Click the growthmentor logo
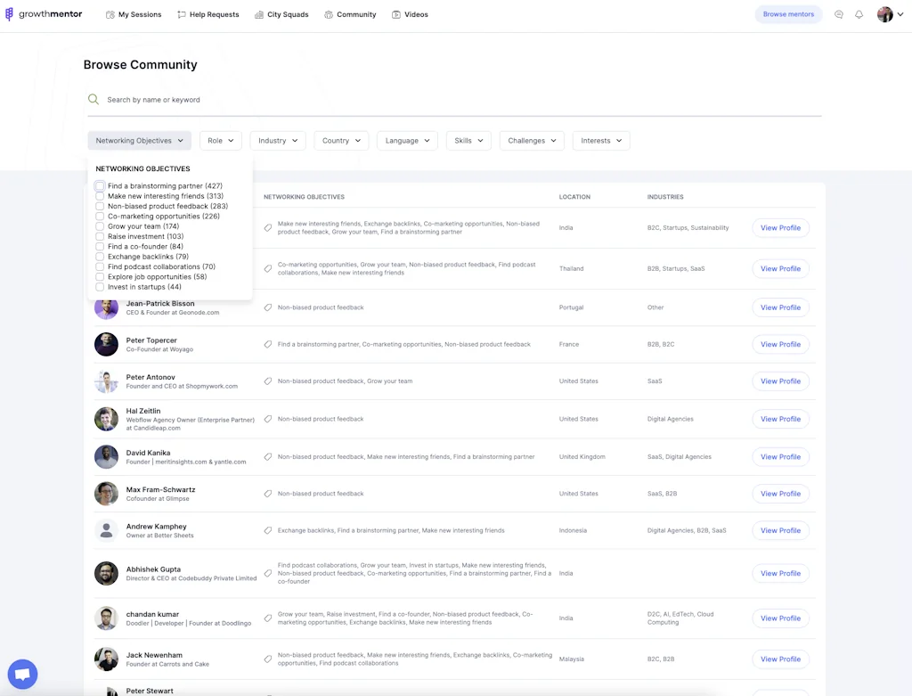Viewport: 912px width, 696px height. click(44, 13)
